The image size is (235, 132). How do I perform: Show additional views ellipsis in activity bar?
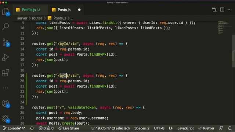tap(6, 88)
